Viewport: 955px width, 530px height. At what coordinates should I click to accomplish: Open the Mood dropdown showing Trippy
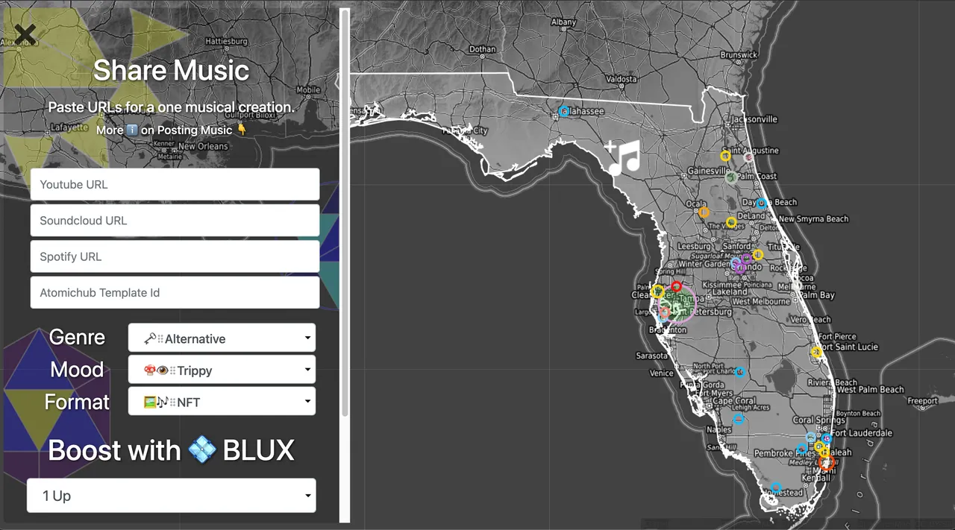[222, 370]
